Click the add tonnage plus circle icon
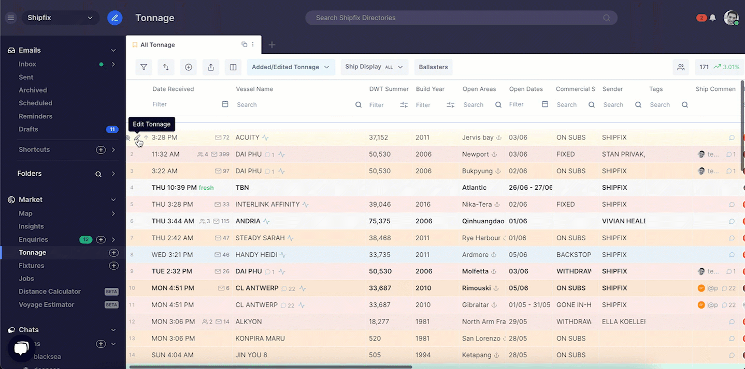Viewport: 745px width, 369px height. (189, 67)
